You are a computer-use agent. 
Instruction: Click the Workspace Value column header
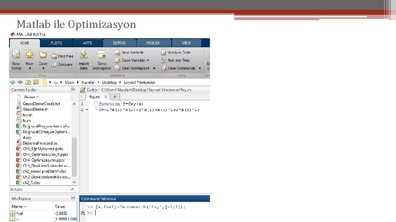pyautogui.click(x=60, y=206)
